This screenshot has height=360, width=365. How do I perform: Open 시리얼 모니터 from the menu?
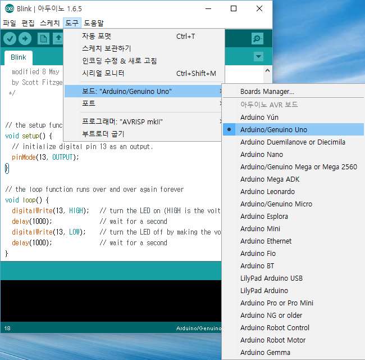click(x=143, y=73)
